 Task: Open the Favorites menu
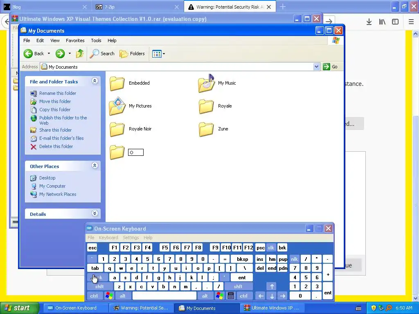pyautogui.click(x=75, y=40)
